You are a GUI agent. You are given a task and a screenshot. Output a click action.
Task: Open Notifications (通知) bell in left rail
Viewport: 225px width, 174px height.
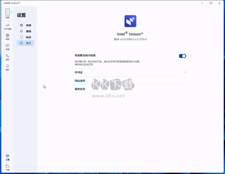pos(7,67)
